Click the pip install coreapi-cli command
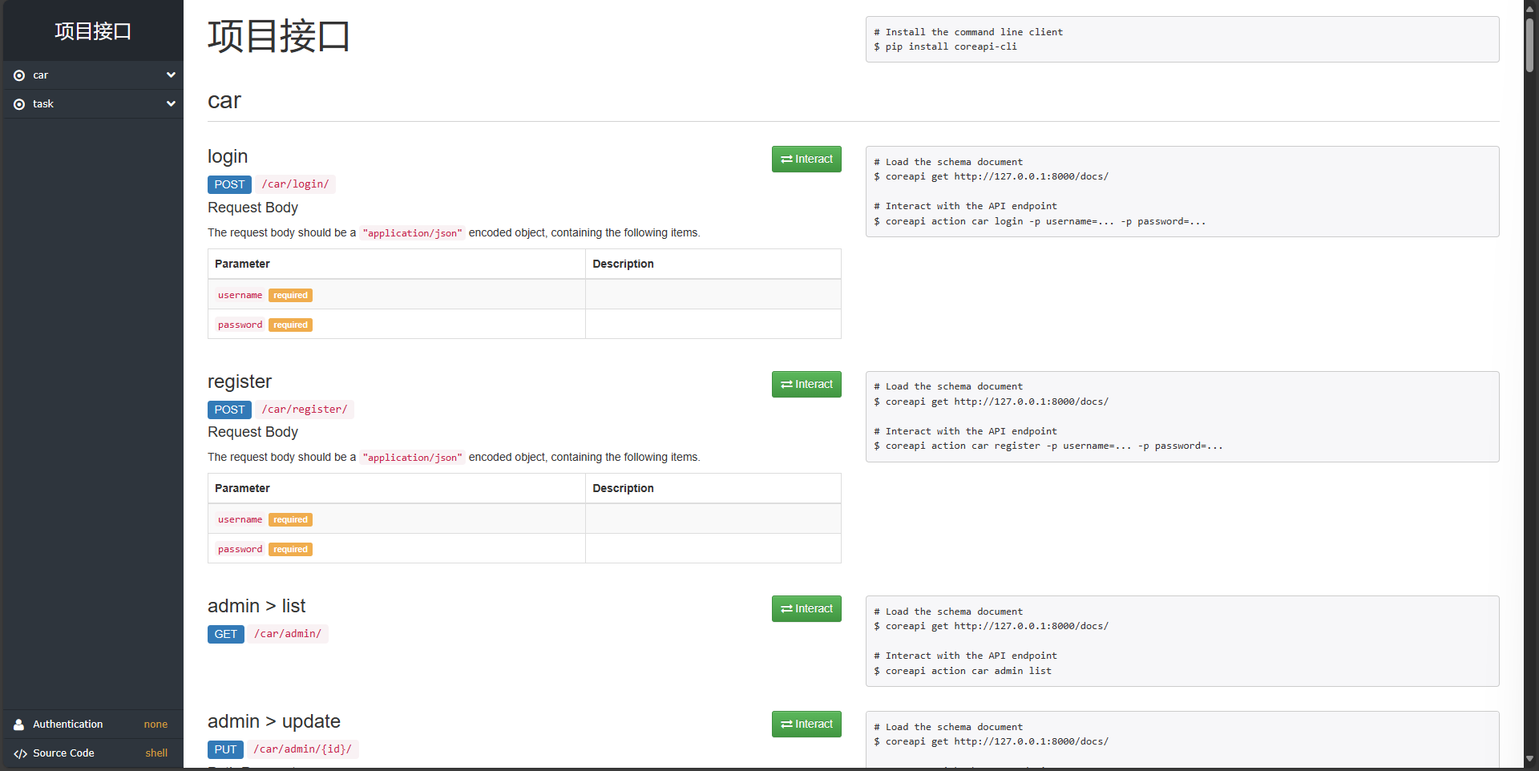1539x771 pixels. (951, 46)
